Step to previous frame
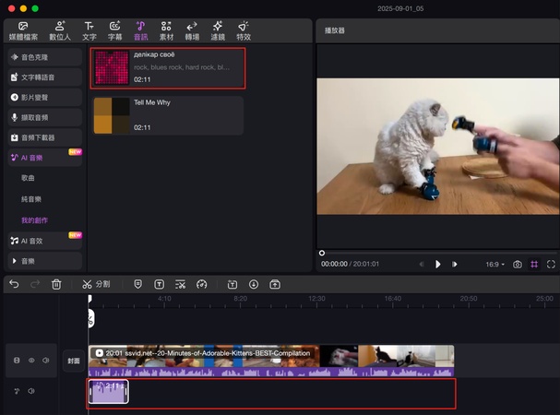 (422, 265)
